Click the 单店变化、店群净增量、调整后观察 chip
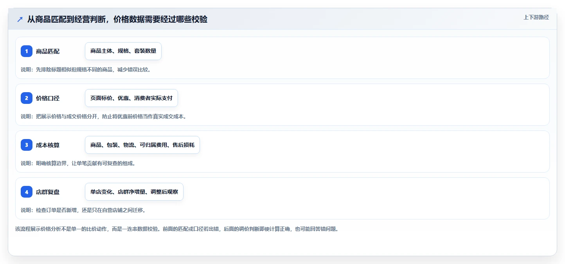 (134, 192)
